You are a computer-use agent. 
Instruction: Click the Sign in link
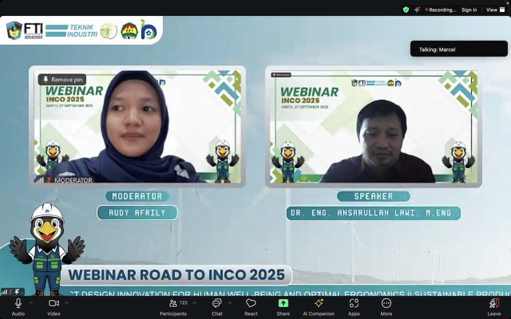[x=469, y=9]
